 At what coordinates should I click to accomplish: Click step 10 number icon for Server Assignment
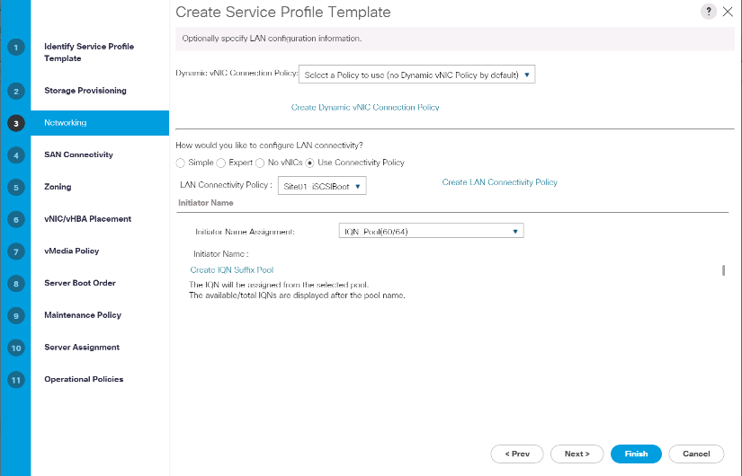pyautogui.click(x=15, y=348)
